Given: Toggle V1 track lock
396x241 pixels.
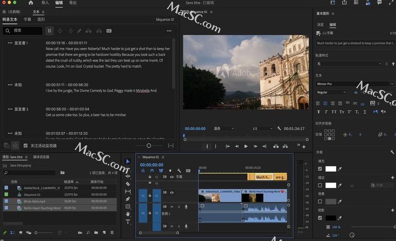Looking at the screenshot, I should 150,196.
